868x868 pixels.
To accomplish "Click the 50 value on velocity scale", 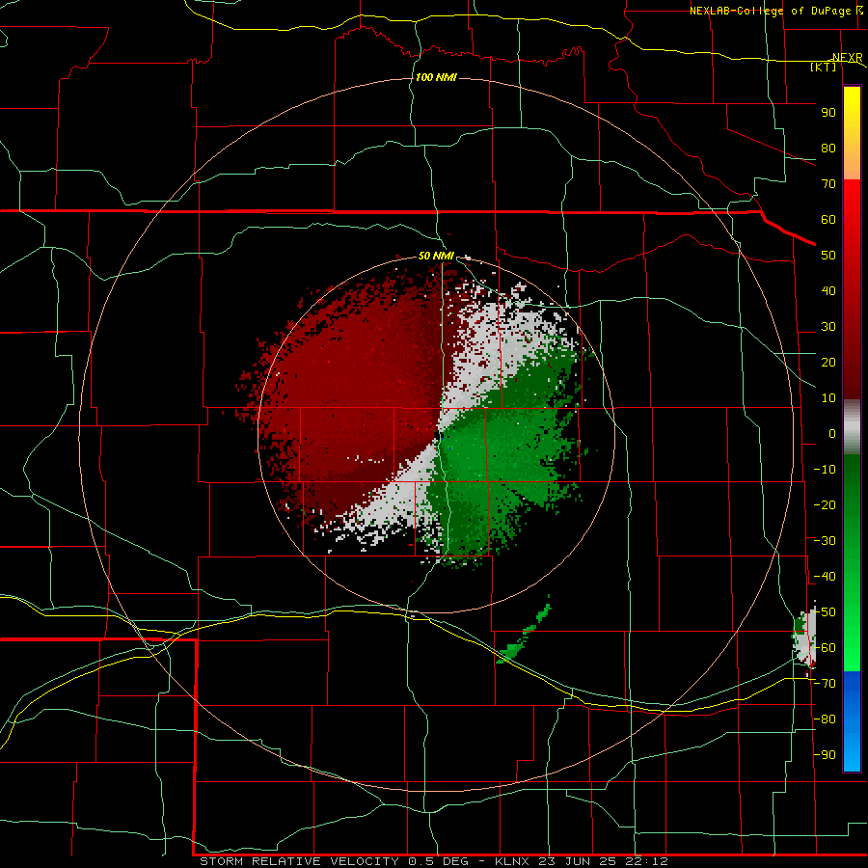I will pos(828,256).
